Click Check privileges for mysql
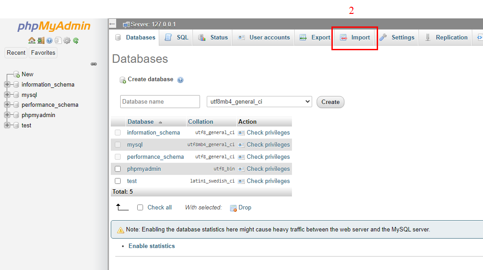483x270 pixels. 268,144
